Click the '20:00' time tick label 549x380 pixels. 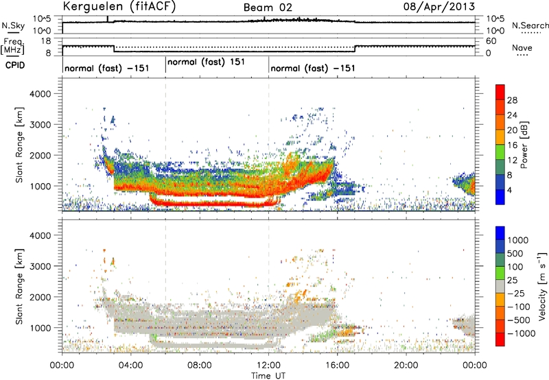pos(406,366)
